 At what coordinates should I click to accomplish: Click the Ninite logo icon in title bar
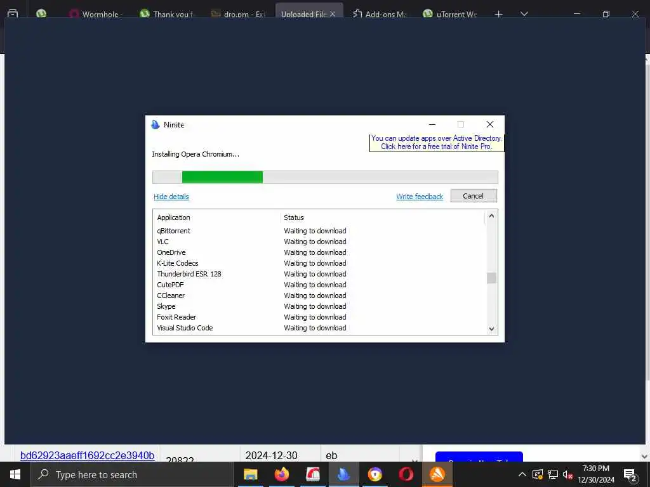point(156,125)
